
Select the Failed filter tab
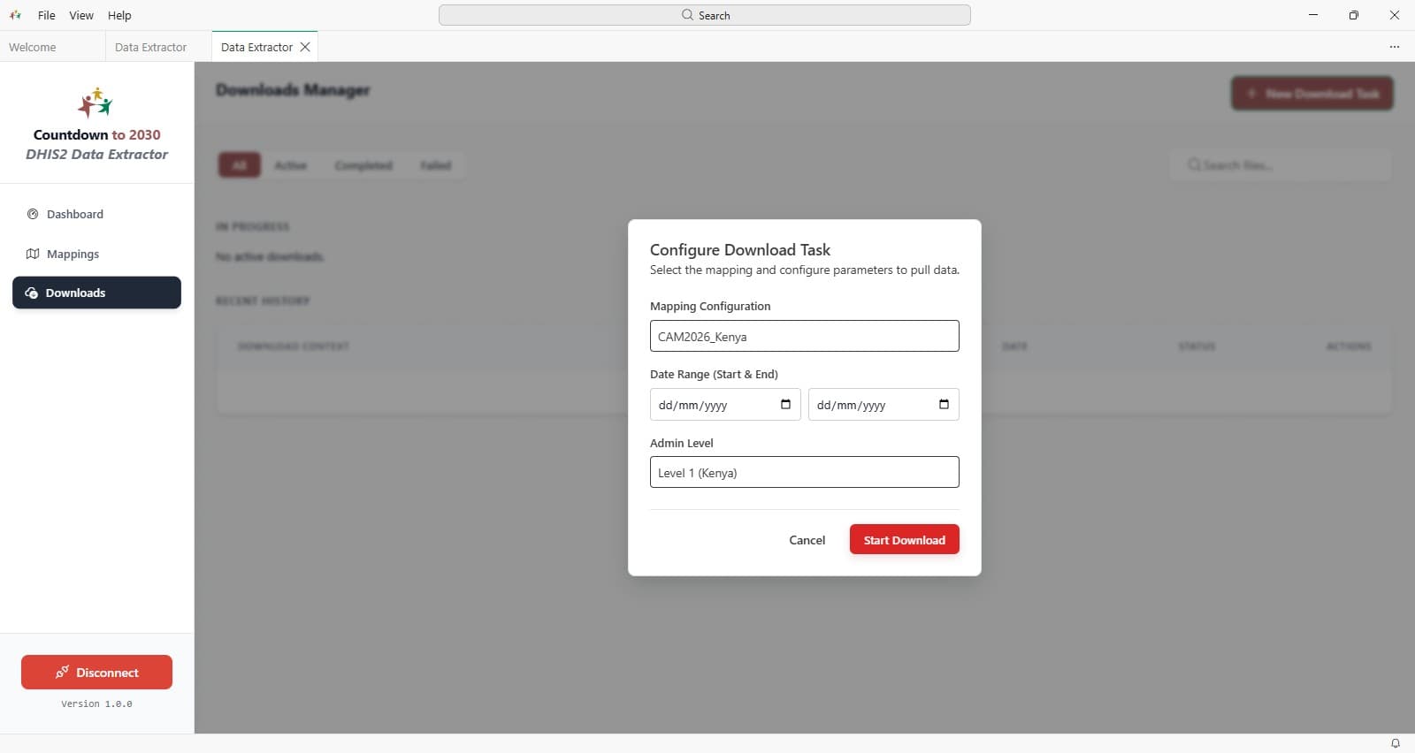[435, 165]
